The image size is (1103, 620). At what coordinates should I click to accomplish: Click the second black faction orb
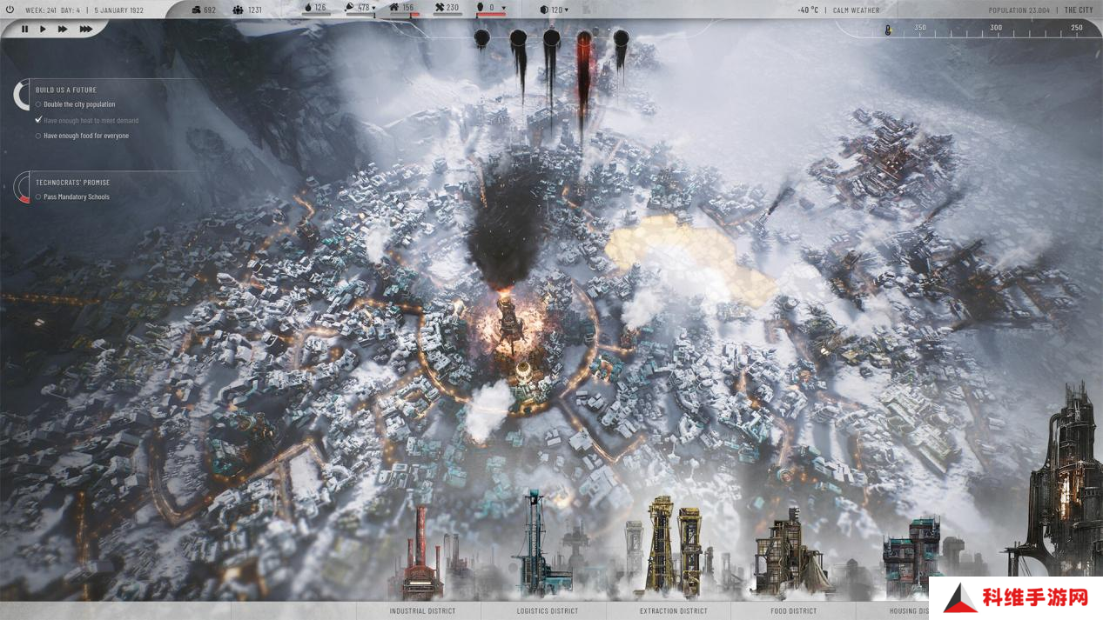(518, 38)
